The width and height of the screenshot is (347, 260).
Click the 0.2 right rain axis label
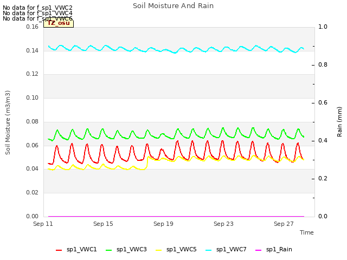(323, 178)
